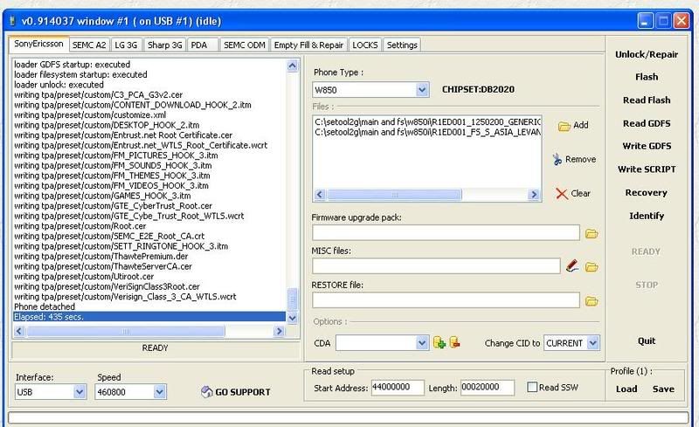Select the 'Phone detached' log line
The width and height of the screenshot is (699, 427).
[45, 306]
